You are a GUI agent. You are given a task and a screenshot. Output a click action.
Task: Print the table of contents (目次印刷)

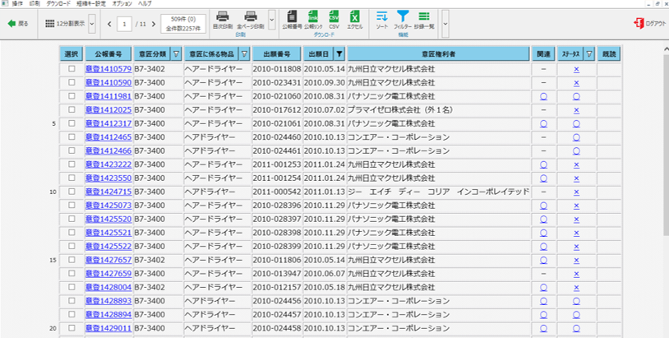(x=222, y=20)
